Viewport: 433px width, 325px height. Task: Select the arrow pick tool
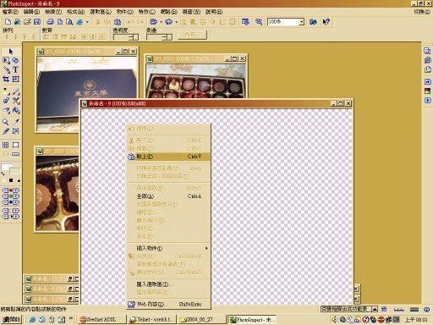click(x=11, y=52)
